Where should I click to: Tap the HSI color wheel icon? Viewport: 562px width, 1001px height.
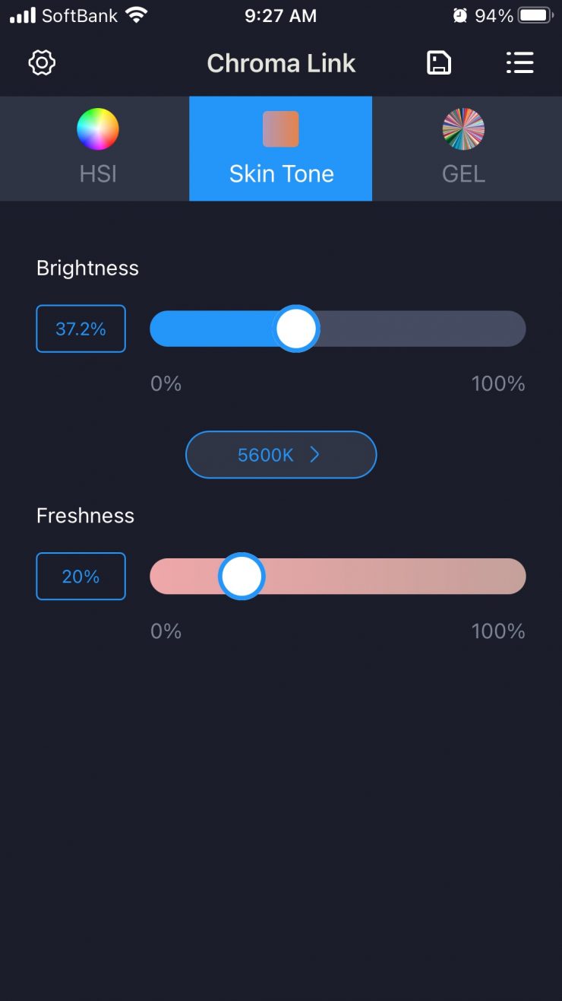pyautogui.click(x=98, y=129)
